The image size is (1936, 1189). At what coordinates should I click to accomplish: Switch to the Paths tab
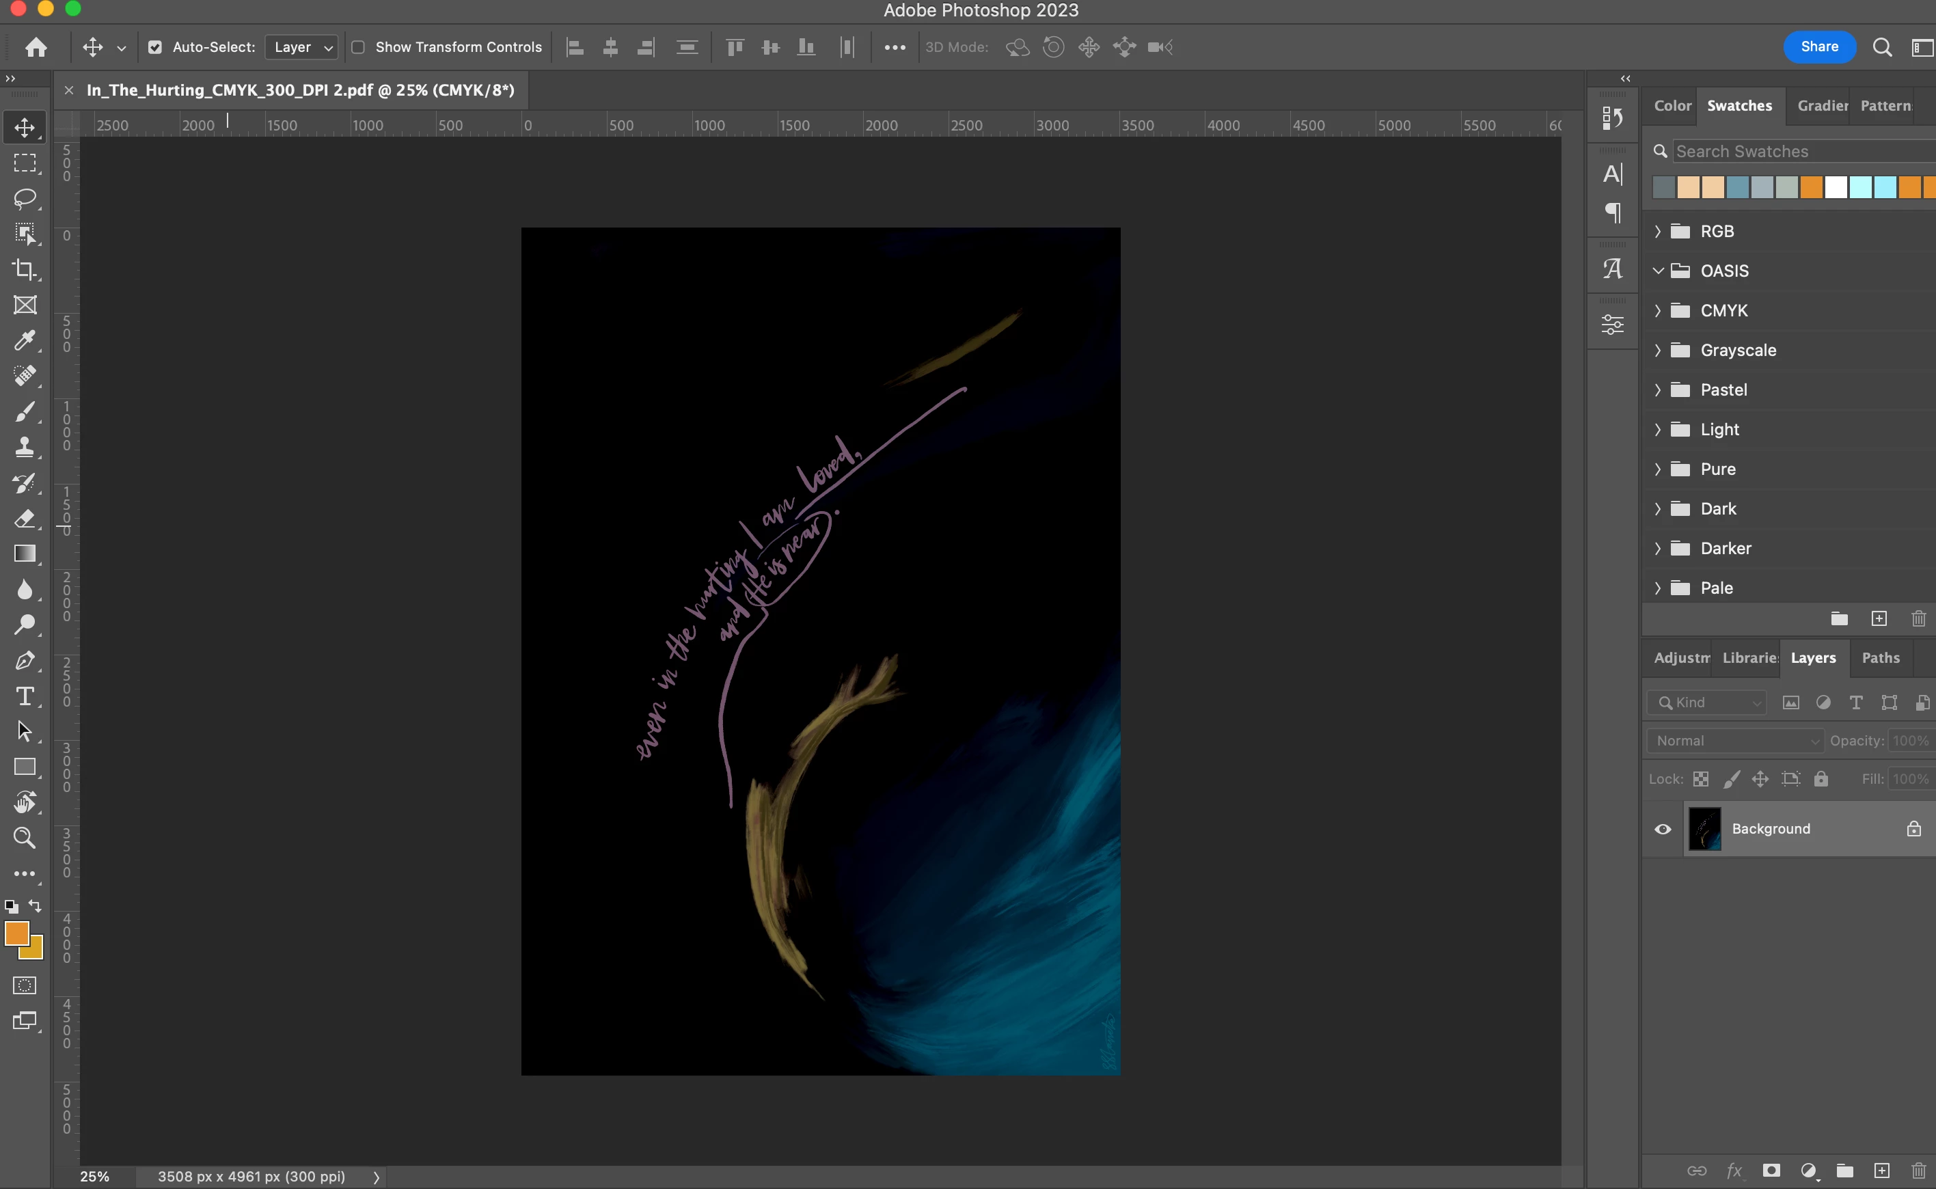point(1880,657)
